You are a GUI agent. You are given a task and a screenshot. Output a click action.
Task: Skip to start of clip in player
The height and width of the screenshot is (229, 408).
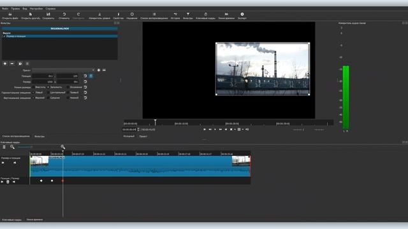205,129
